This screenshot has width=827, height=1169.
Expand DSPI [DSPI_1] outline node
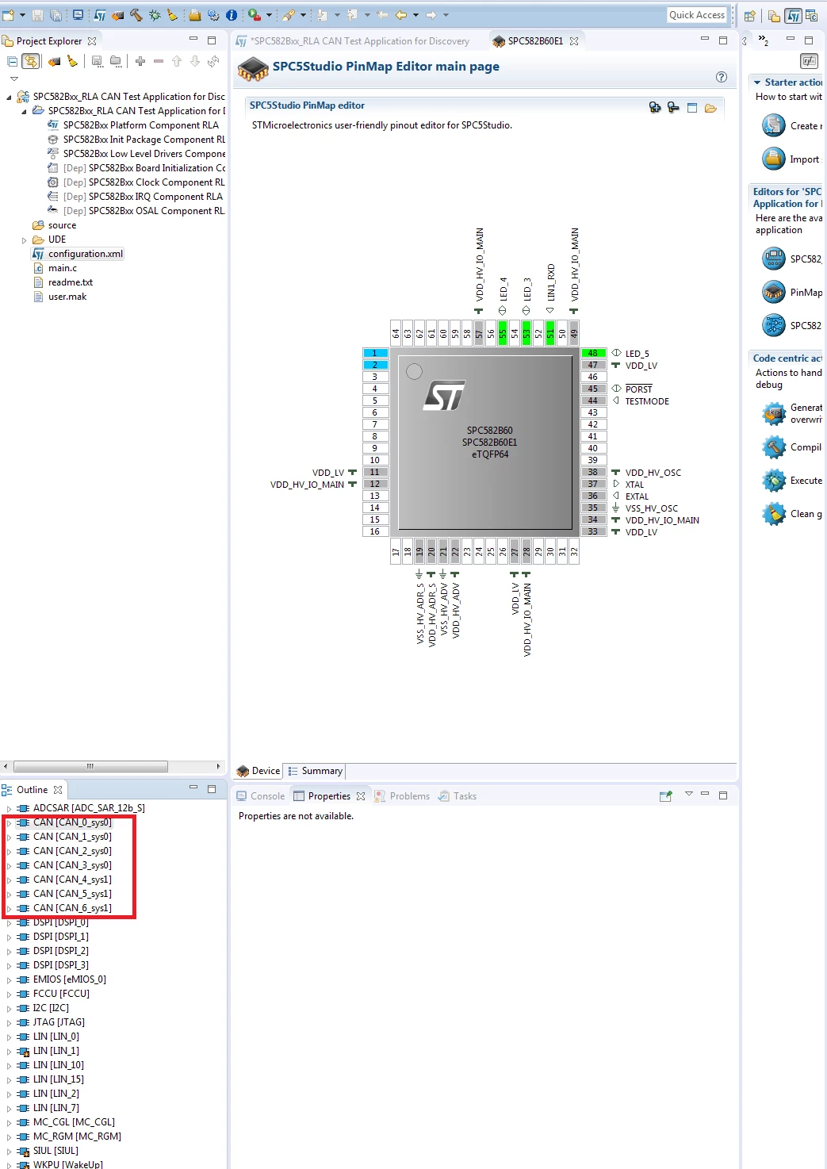[9, 937]
